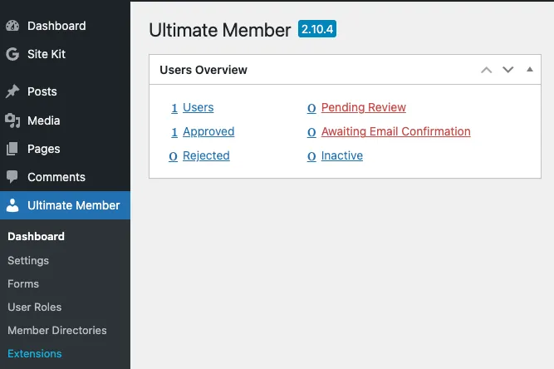Screen dimensions: 554x369
Task: Go to Ultimate Member Settings
Action: (x=28, y=260)
